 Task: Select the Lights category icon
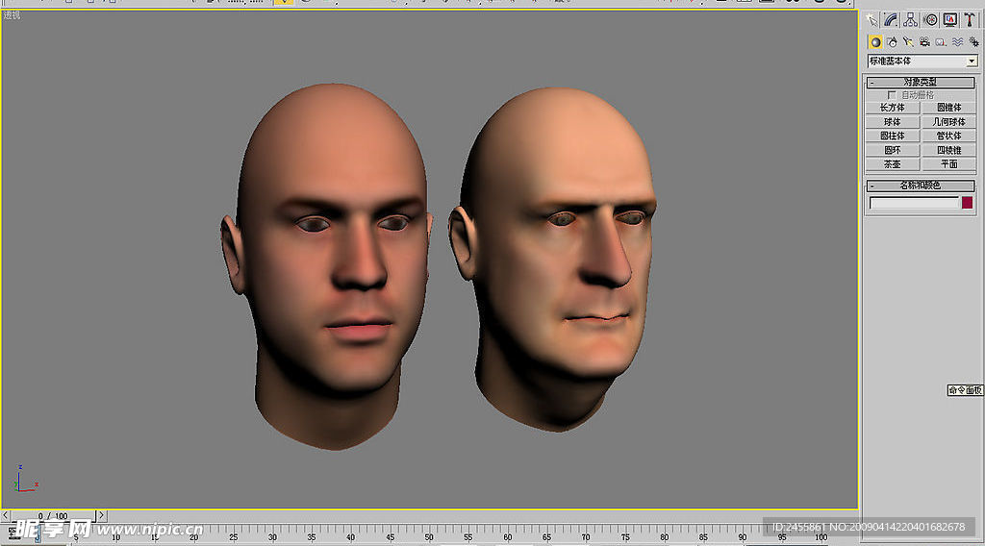tap(908, 42)
